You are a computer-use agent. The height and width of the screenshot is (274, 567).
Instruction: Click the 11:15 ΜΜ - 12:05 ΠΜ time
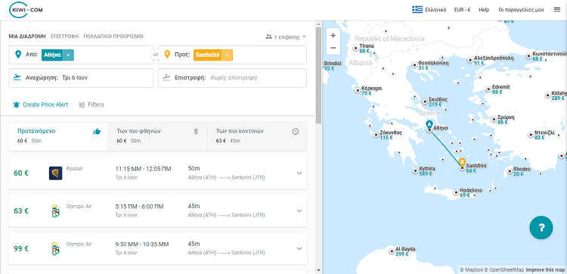(x=143, y=169)
